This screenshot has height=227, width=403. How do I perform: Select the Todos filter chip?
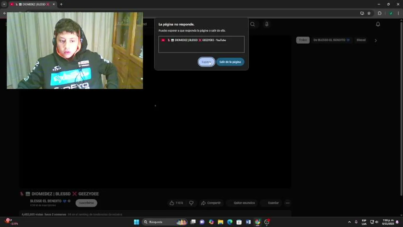[303, 40]
